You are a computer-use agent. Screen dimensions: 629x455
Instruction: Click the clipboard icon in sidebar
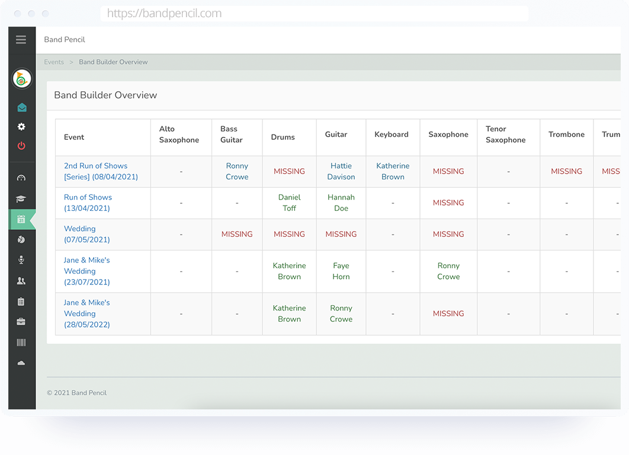coord(22,302)
